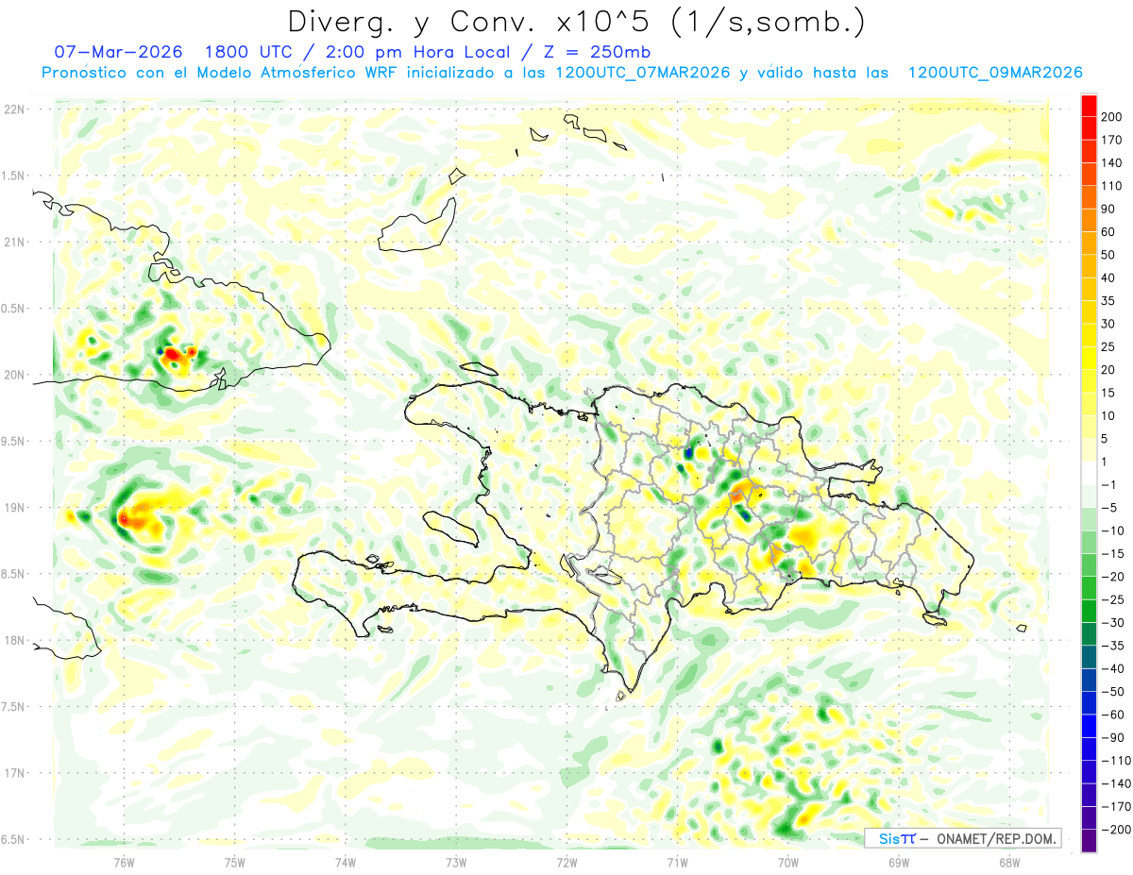The image size is (1133, 875).
Task: Click the longitude axis label '71W'
Action: point(677,862)
